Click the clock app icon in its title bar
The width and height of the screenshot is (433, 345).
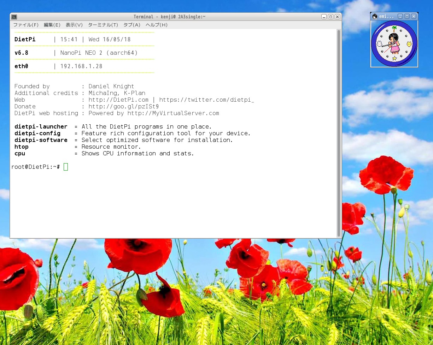[x=375, y=17]
